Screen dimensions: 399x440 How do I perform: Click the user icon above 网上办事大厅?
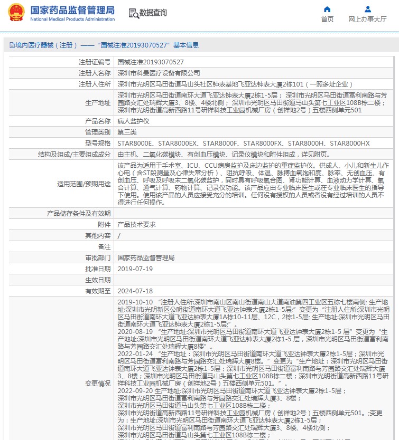click(x=367, y=9)
